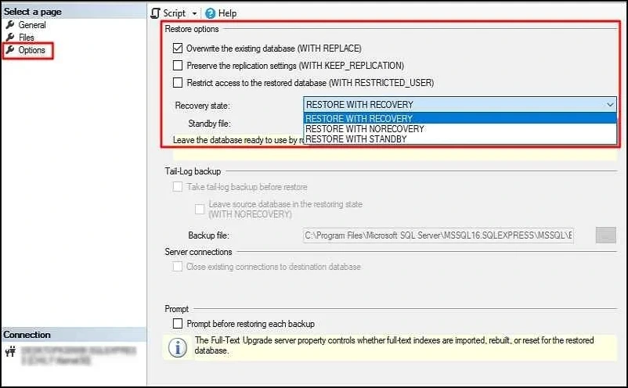Viewport: 628px width, 388px height.
Task: Click the wrench icon beside Files
Action: point(10,38)
